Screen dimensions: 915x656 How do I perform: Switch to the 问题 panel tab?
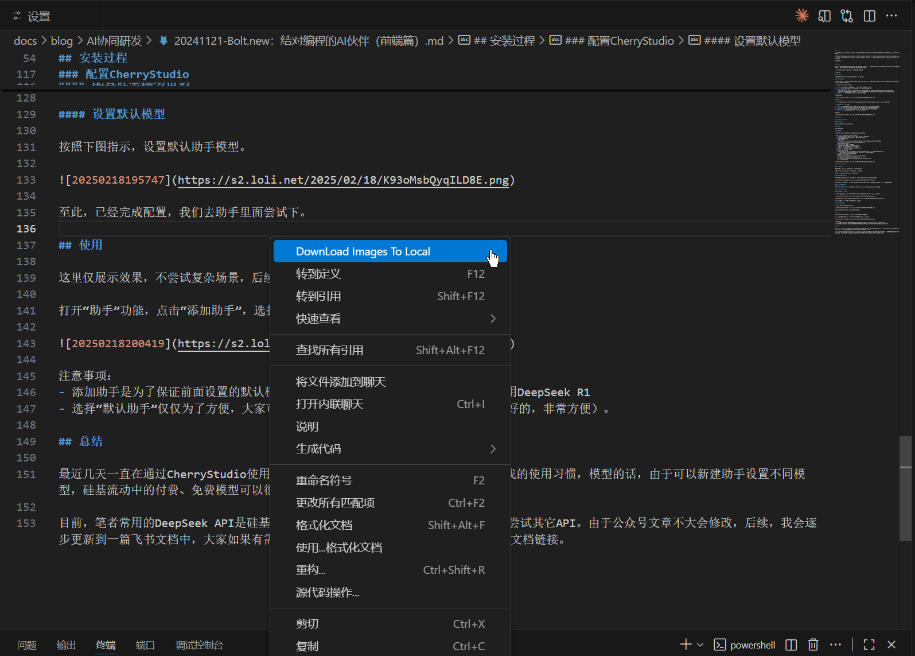click(27, 645)
